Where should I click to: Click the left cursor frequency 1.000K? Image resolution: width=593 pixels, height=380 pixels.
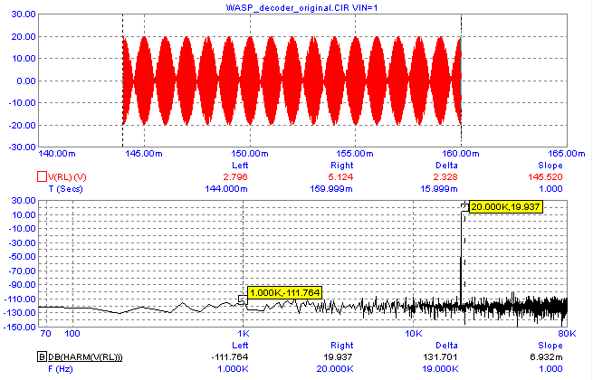point(233,368)
